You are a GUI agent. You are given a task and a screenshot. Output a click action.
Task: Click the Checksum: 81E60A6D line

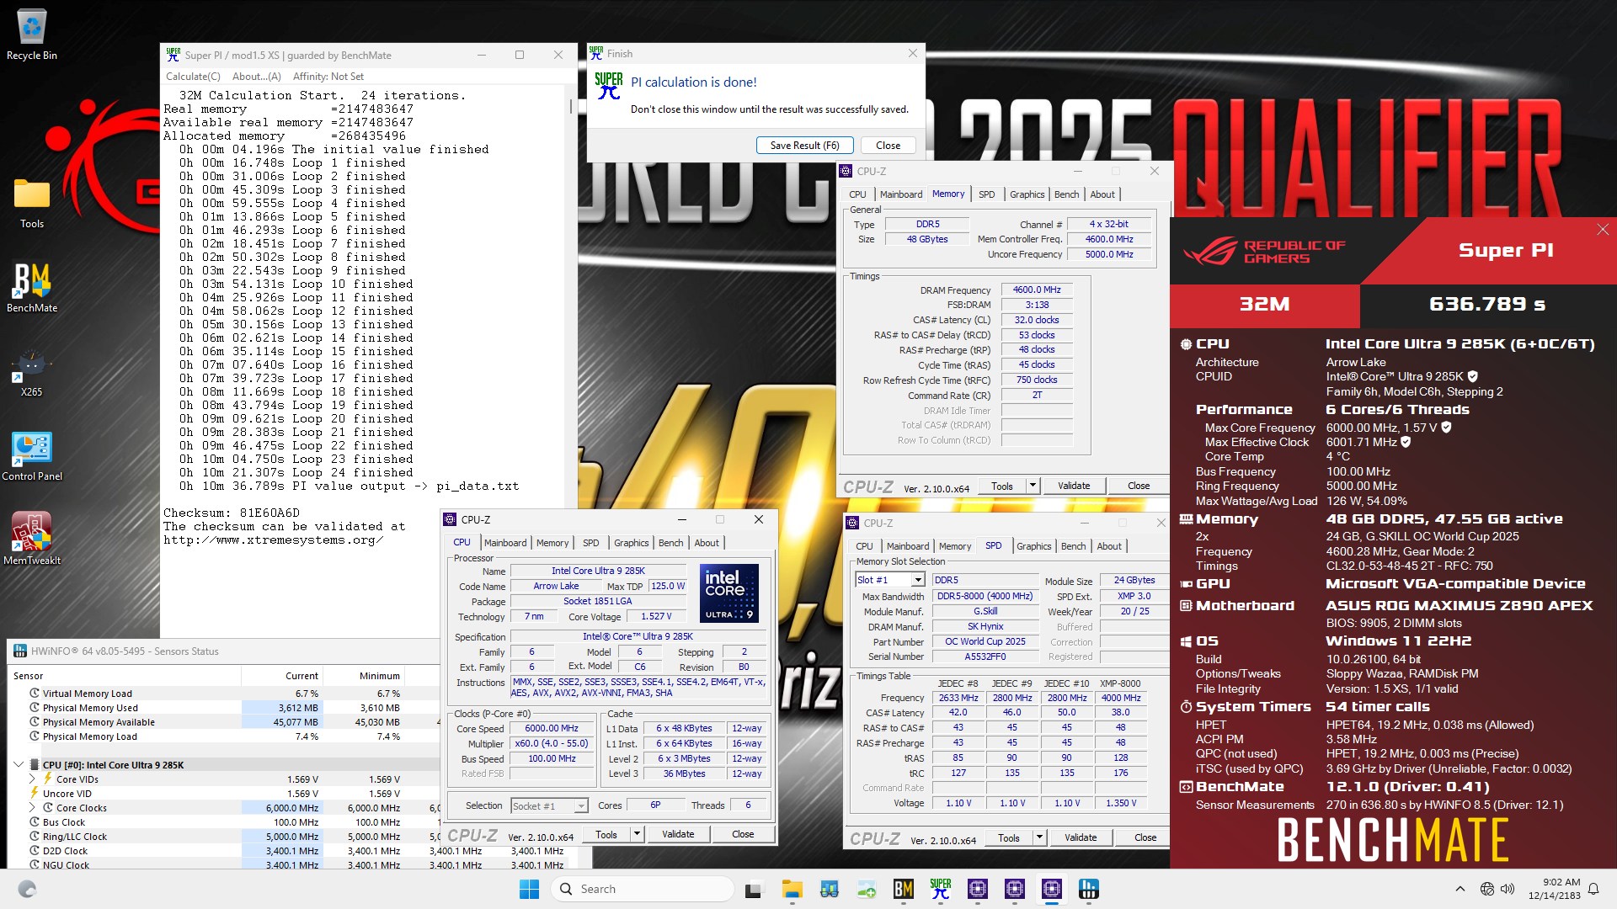tap(232, 513)
